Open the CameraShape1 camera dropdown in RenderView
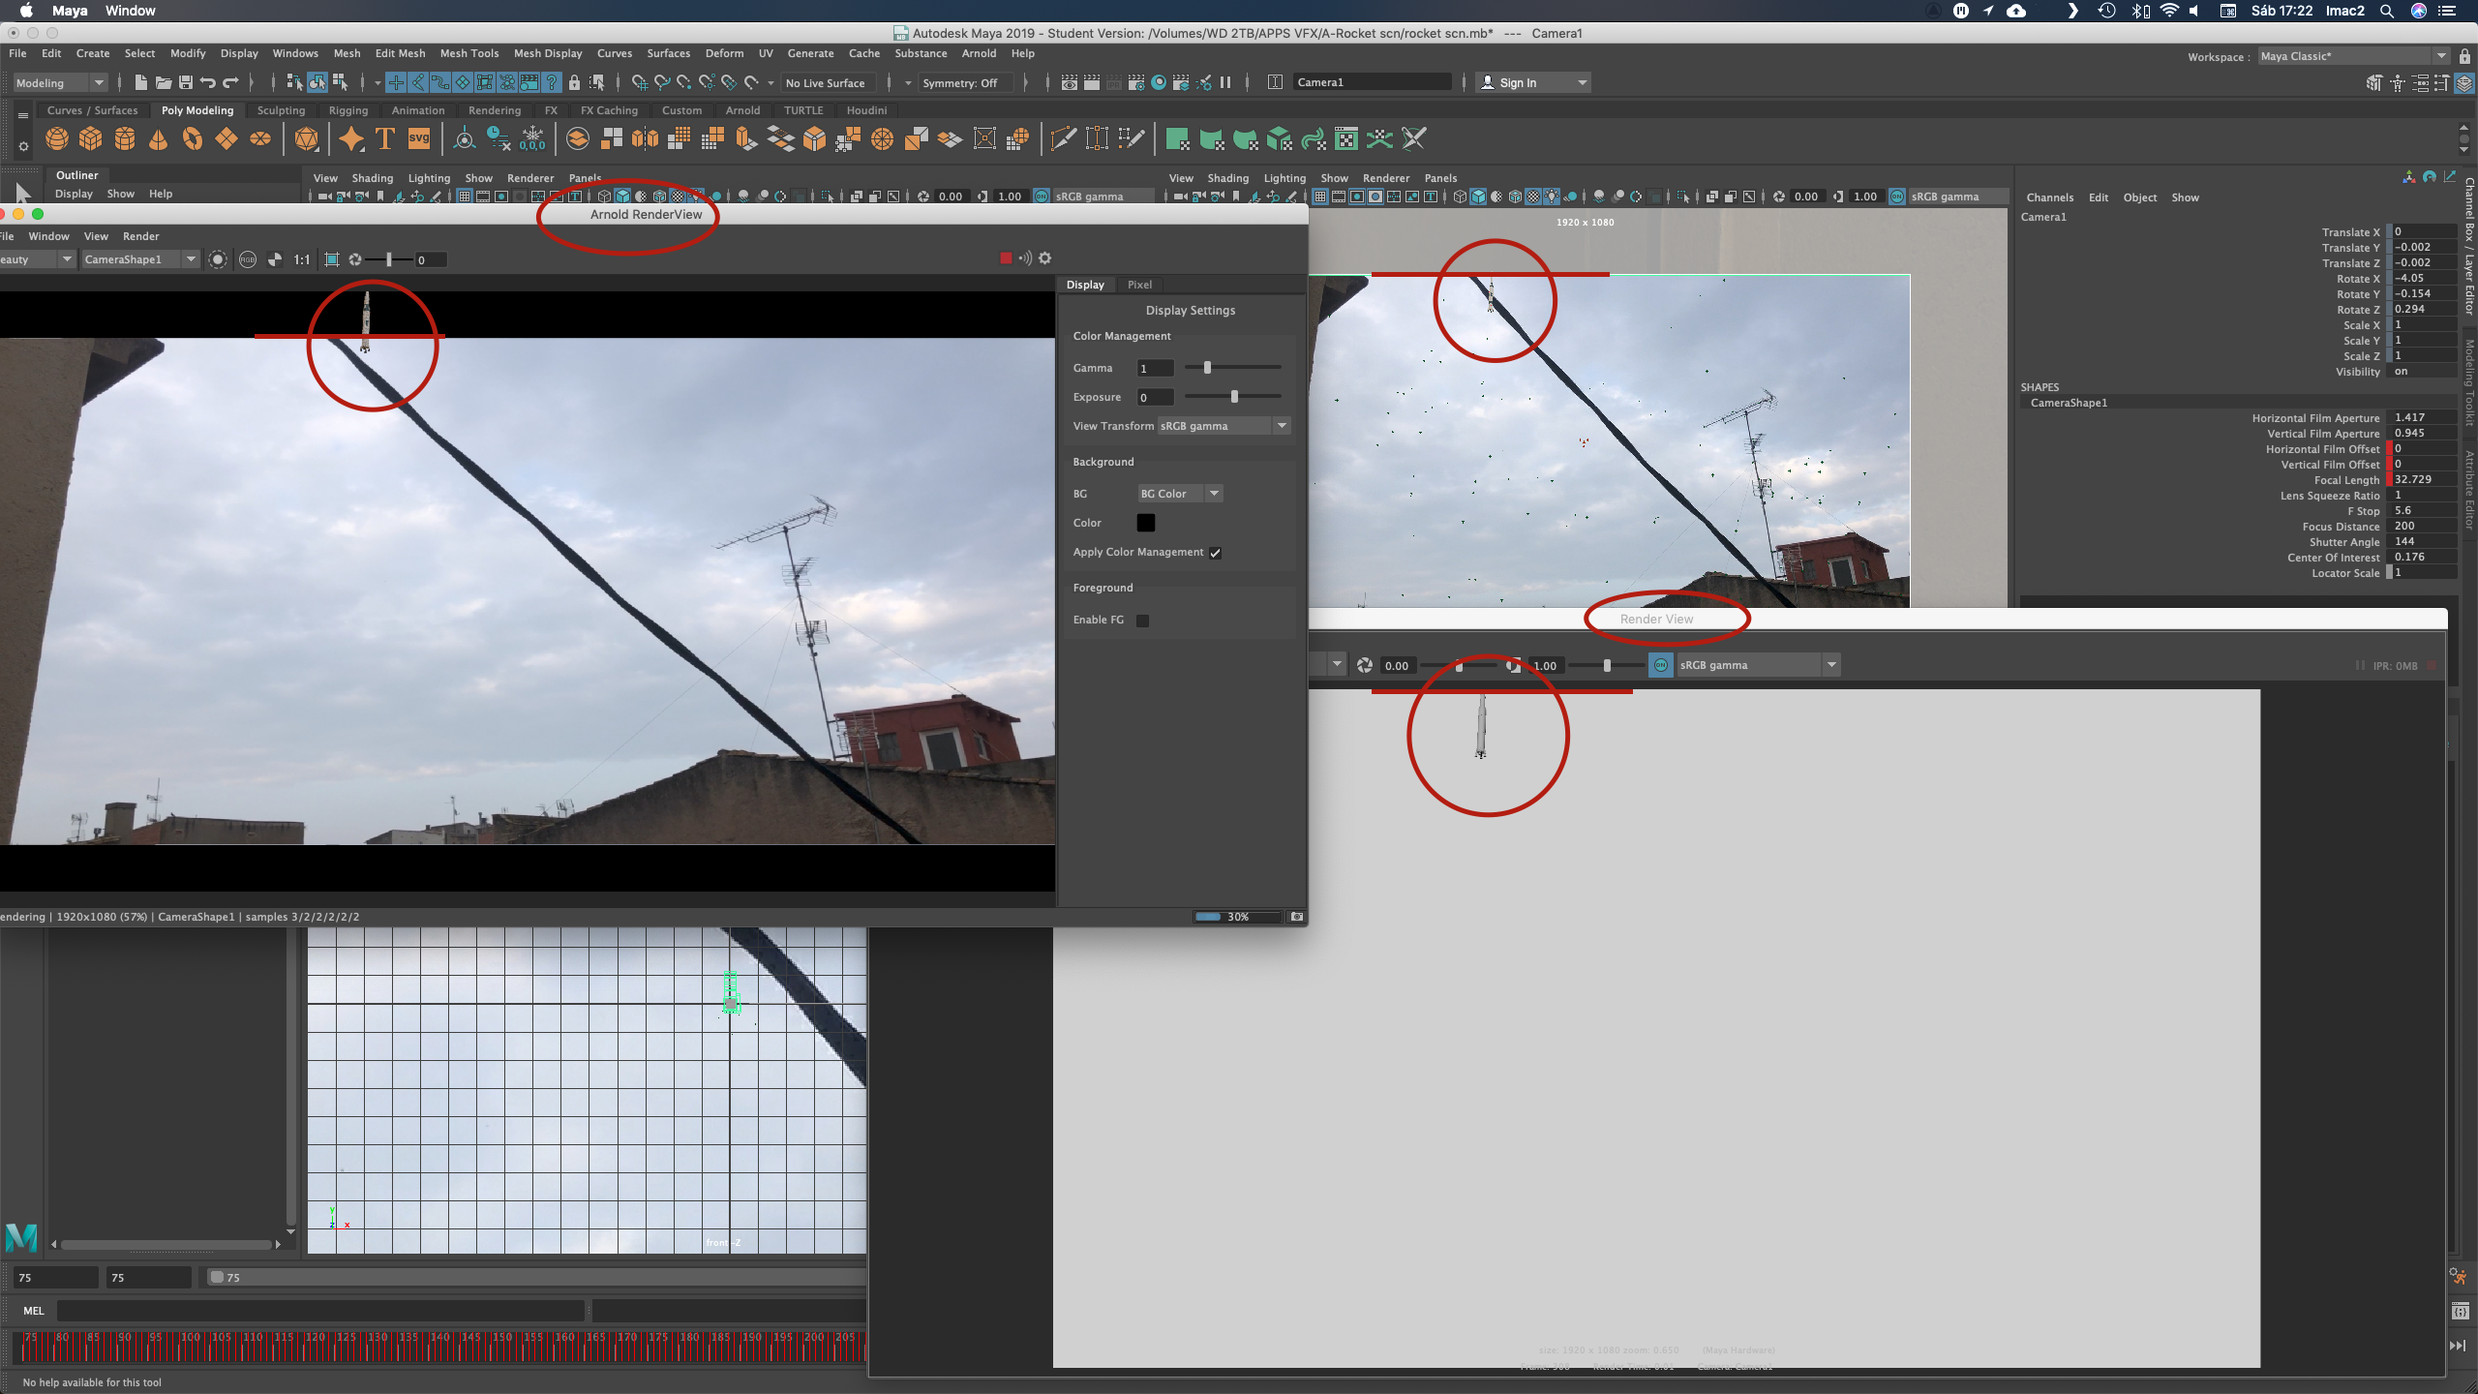The image size is (2478, 1394). click(x=190, y=258)
